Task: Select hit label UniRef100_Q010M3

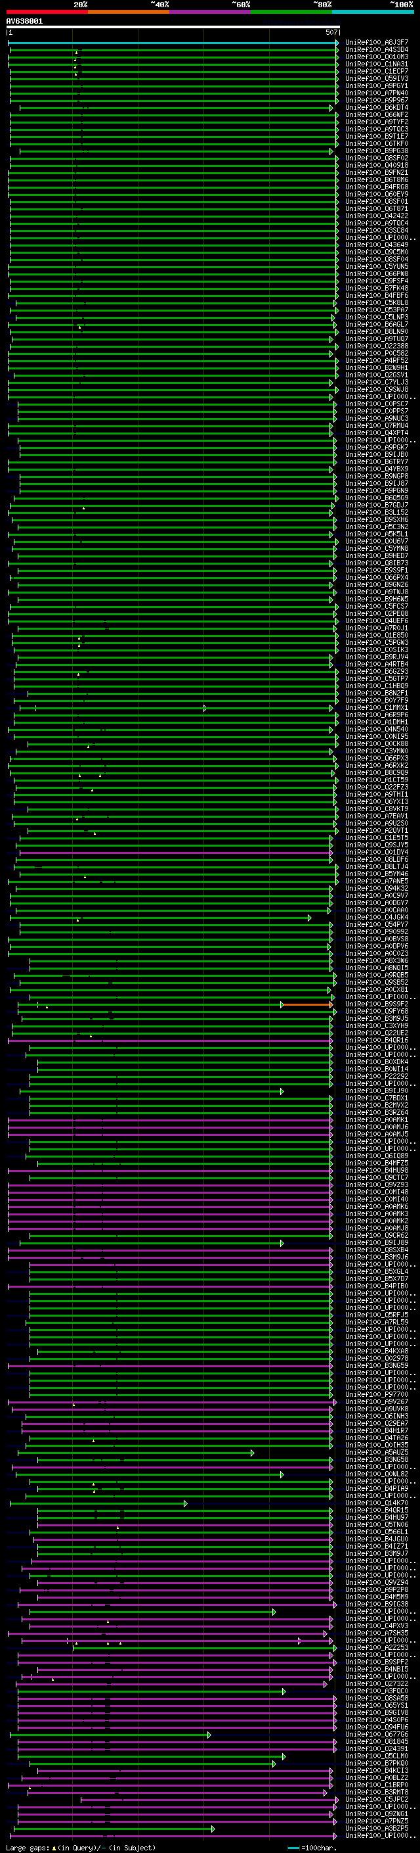Action: (376, 57)
